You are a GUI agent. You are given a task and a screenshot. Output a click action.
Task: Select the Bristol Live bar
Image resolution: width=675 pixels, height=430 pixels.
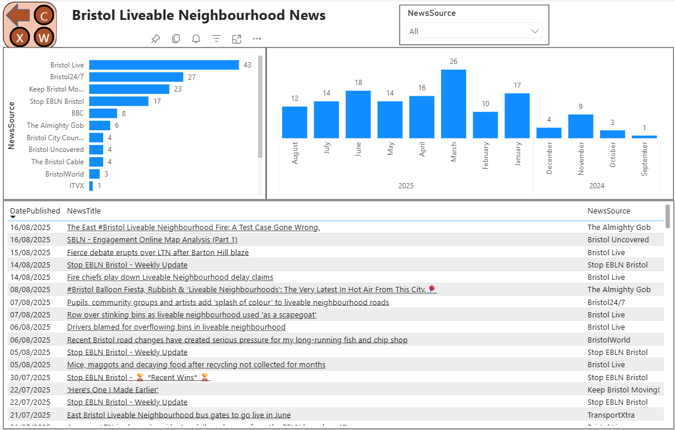[164, 65]
